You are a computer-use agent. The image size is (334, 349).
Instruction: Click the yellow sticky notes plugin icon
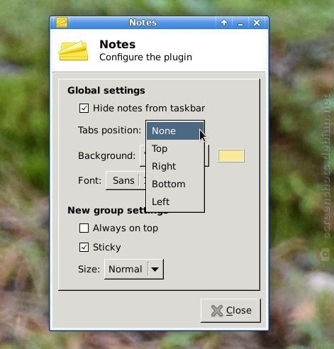click(73, 50)
